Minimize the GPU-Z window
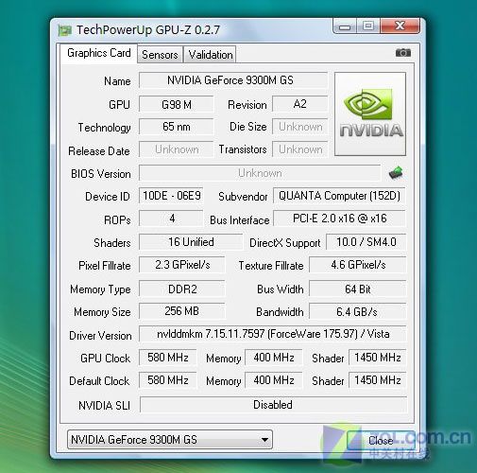Screen dimensions: 477x473 click(345, 26)
